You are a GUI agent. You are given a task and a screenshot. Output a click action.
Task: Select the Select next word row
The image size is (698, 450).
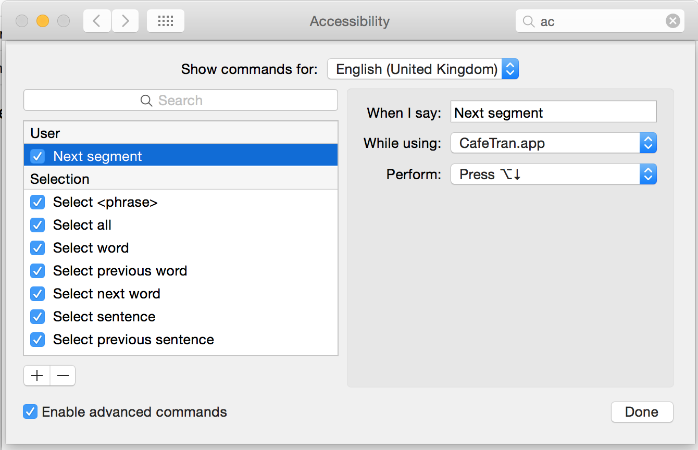point(107,294)
